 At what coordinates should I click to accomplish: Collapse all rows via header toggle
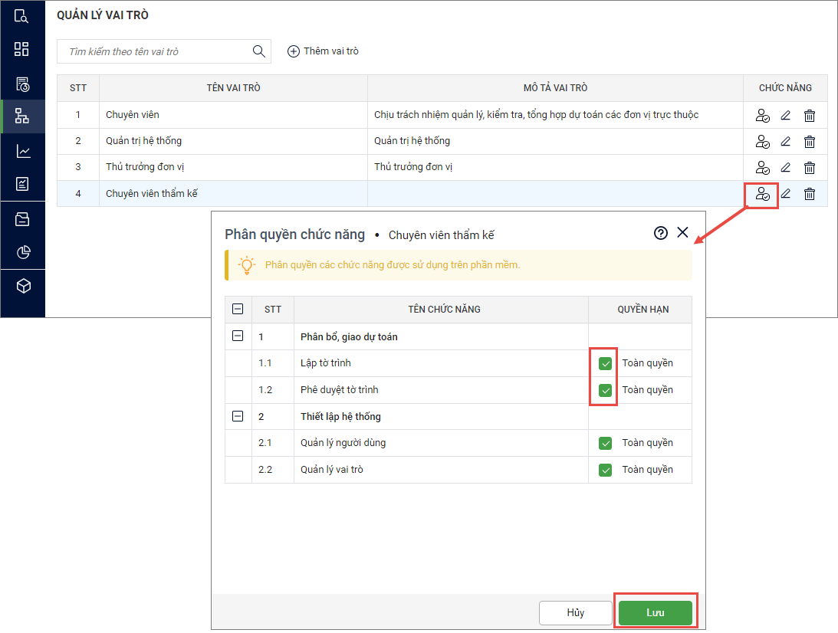click(x=238, y=310)
